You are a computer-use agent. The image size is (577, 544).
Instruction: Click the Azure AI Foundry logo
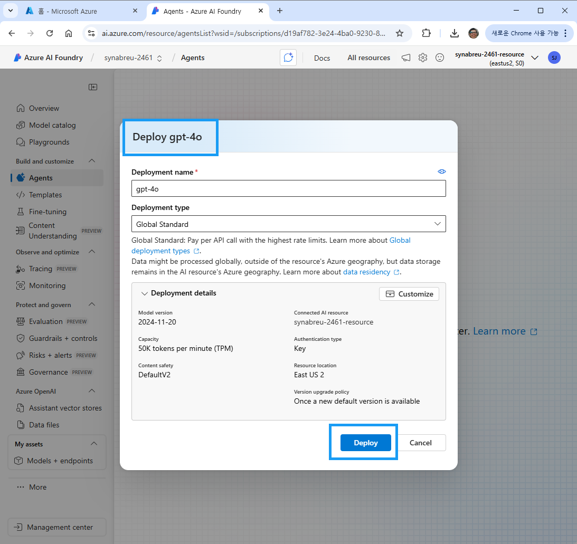(x=17, y=58)
